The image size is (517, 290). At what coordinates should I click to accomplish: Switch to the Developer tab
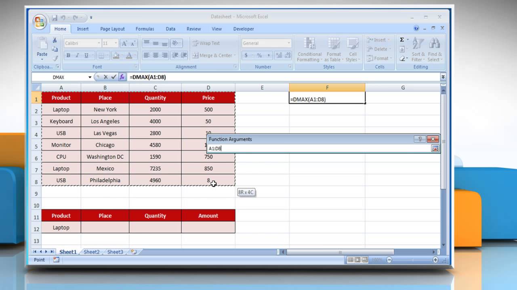(244, 29)
